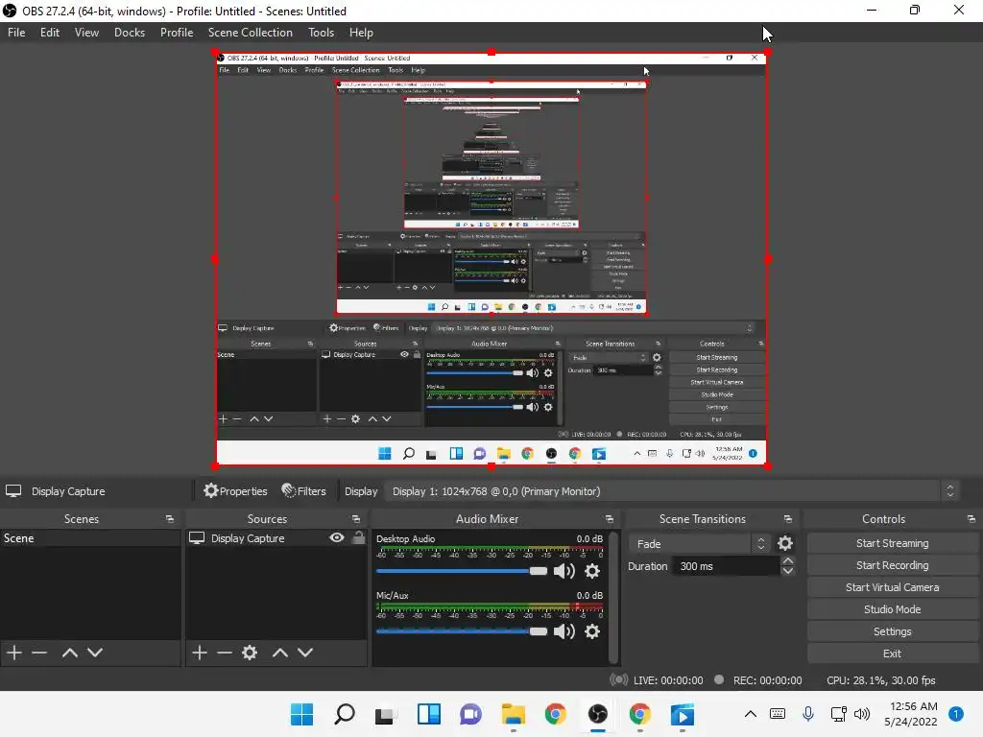Open Scene Collection menu
983x737 pixels.
251,33
